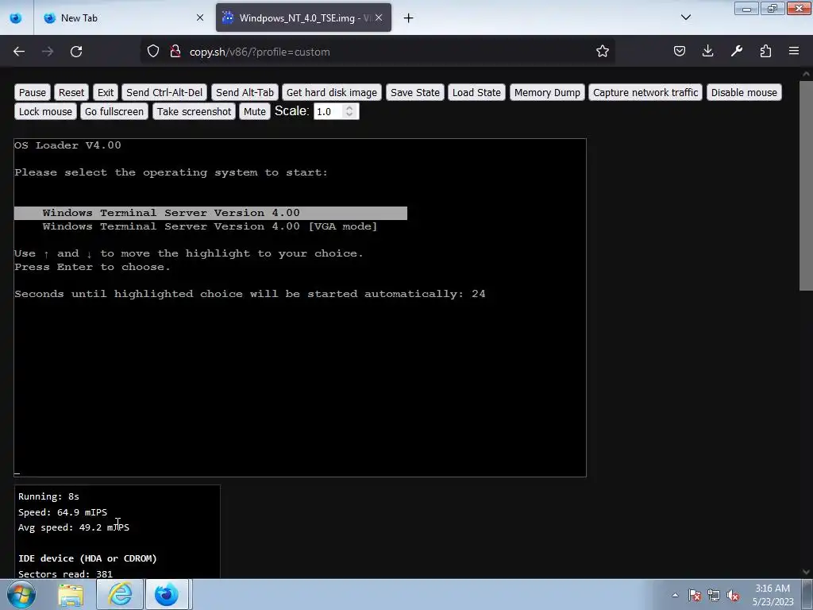Viewport: 813px width, 610px height.
Task: Open the developer tools wrench icon
Action: tap(737, 52)
